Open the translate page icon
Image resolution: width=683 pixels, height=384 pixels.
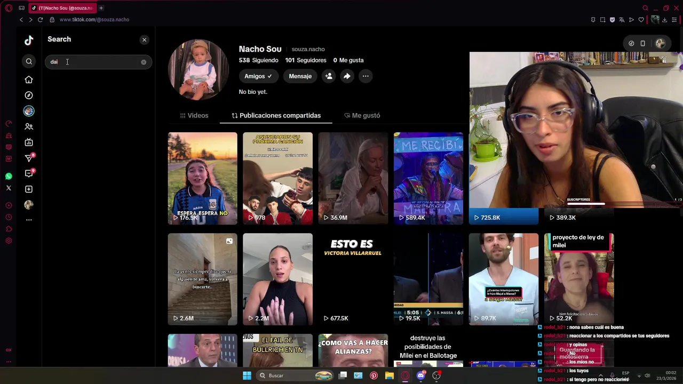pos(622,20)
